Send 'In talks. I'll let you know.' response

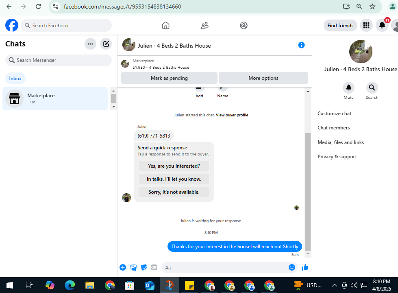click(x=174, y=179)
